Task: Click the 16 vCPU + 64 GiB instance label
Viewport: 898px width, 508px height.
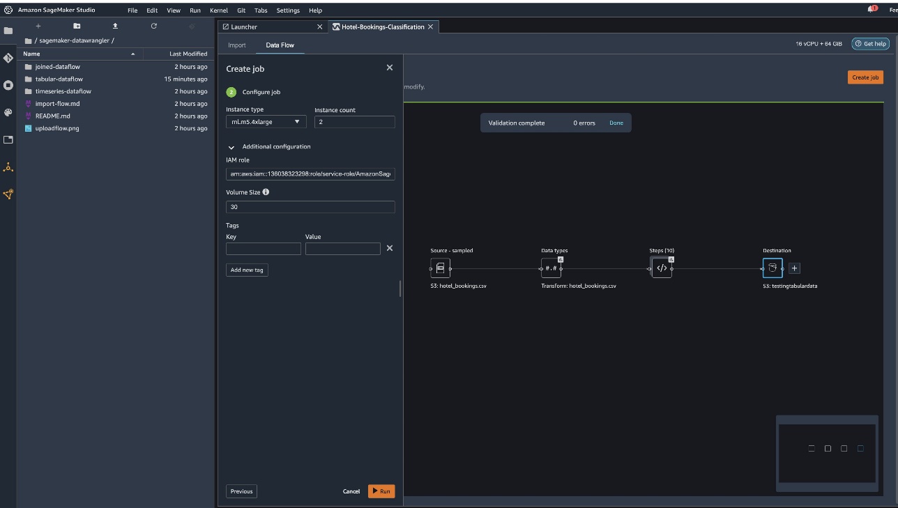Action: point(819,44)
